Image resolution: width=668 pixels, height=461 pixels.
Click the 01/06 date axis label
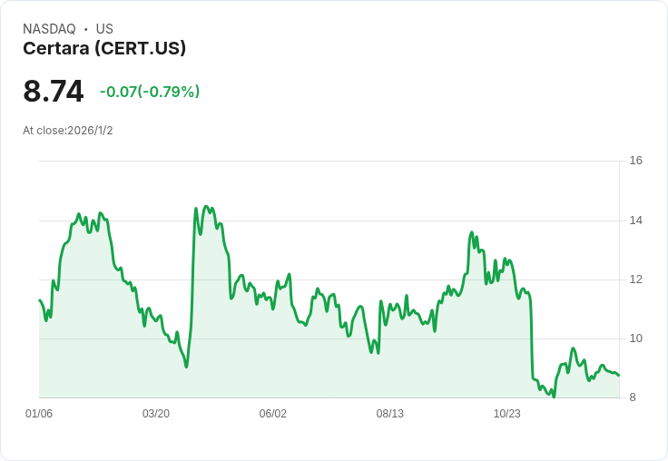(x=39, y=413)
